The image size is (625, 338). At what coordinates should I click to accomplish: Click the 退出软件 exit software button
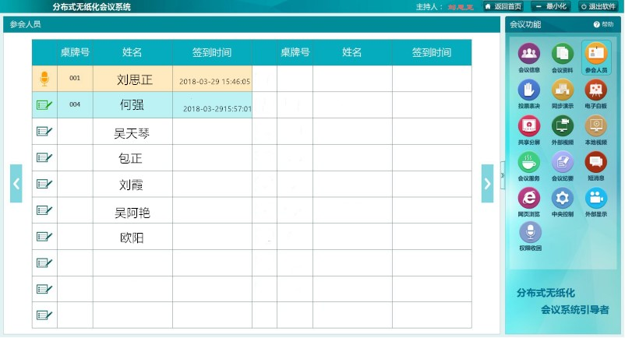[596, 6]
